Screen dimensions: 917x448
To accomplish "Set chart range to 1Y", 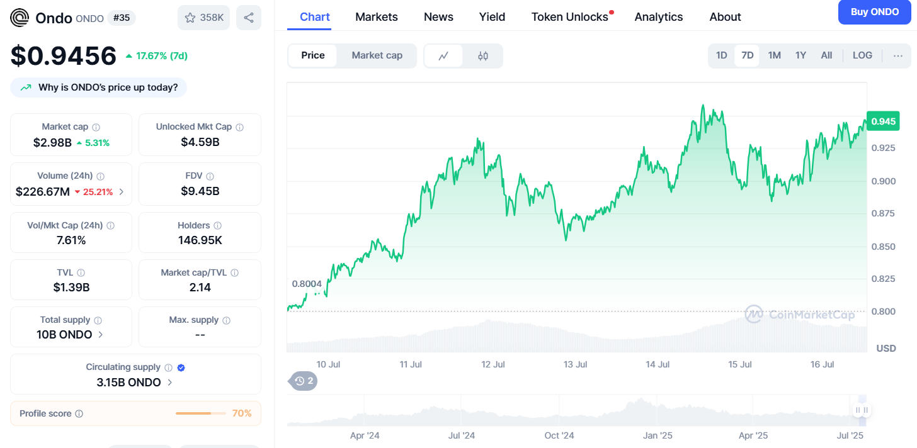I will coord(800,55).
